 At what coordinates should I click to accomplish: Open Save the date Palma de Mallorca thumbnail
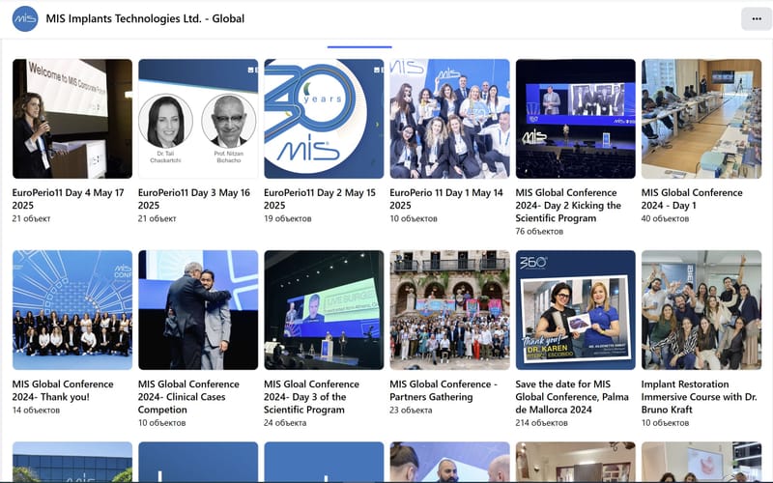pyautogui.click(x=576, y=310)
